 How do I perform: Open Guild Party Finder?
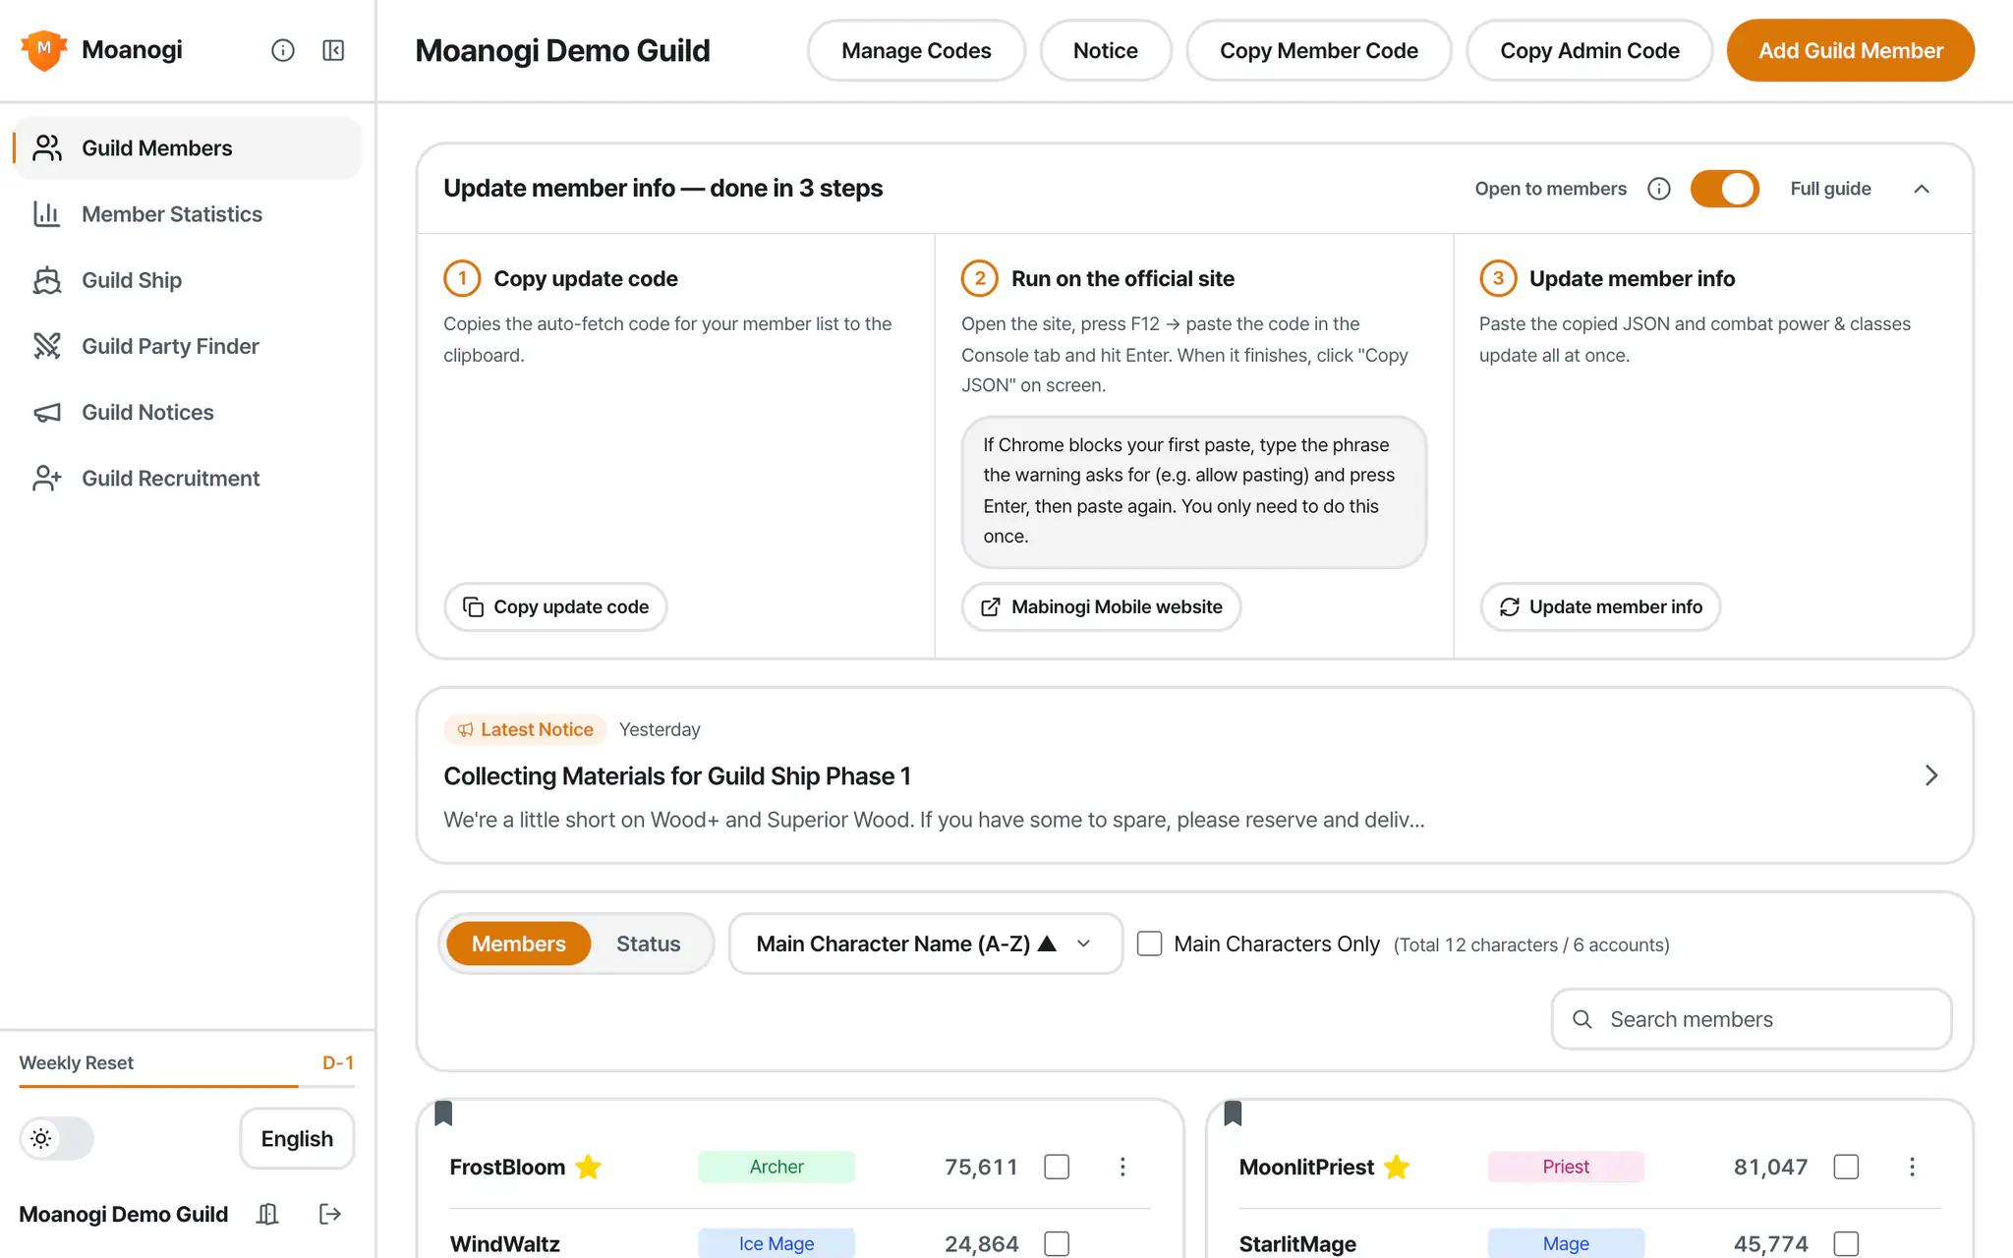pos(187,346)
